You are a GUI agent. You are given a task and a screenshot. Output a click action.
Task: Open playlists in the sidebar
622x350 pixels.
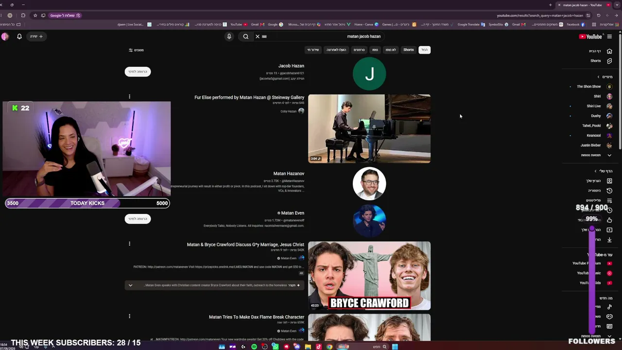(600, 200)
